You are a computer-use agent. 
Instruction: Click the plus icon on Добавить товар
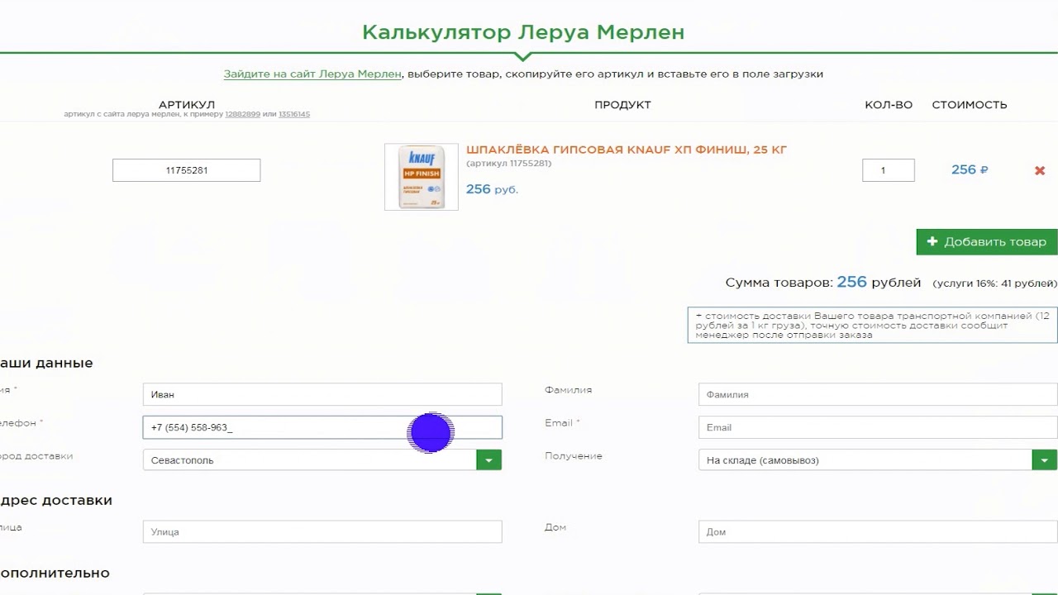click(932, 241)
